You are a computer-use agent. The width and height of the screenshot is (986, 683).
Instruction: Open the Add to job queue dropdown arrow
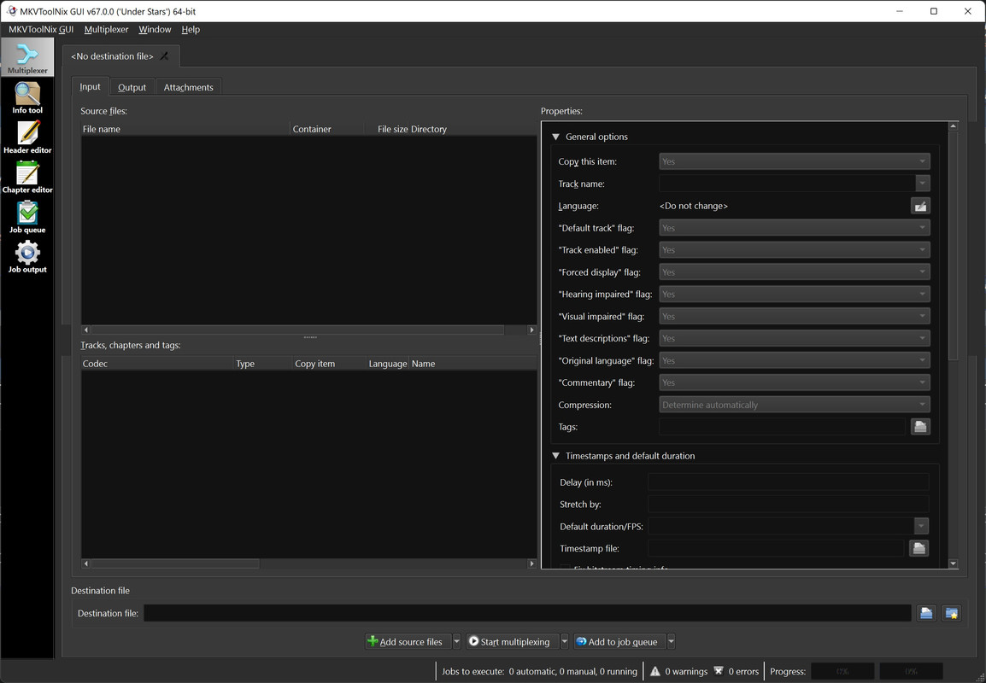click(671, 641)
